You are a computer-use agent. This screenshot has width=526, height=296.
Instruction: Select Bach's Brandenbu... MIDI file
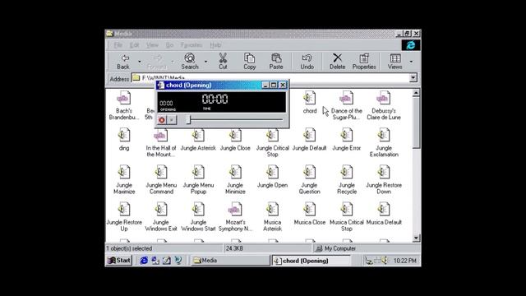124,104
